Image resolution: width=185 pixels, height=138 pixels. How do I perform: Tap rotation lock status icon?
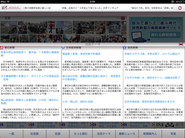173,2
